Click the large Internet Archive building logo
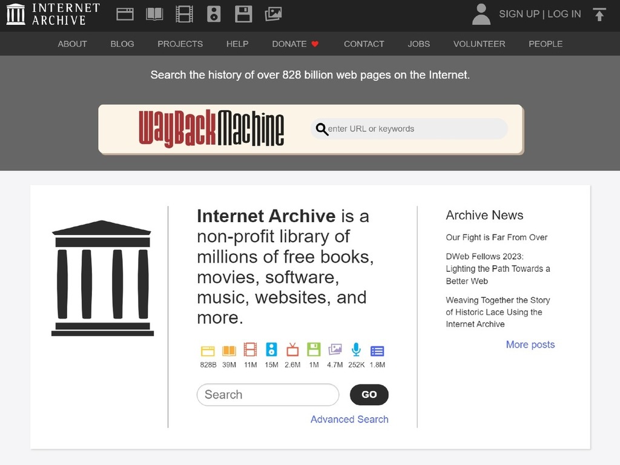Viewport: 620px width, 465px height. point(102,278)
